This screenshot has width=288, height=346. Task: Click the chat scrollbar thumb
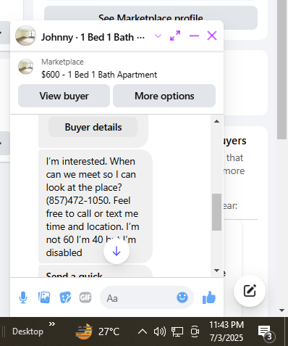coord(216,212)
